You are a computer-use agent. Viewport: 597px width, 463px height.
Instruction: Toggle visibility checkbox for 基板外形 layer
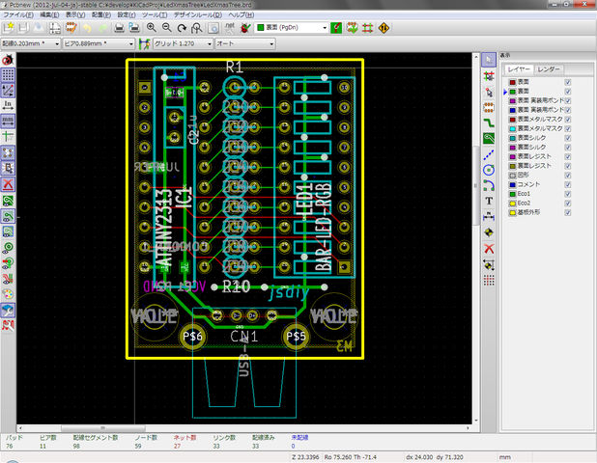[567, 212]
